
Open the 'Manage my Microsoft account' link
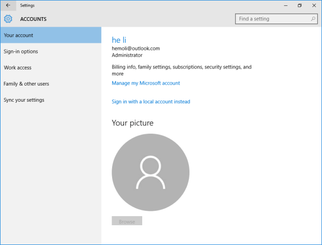click(x=145, y=83)
